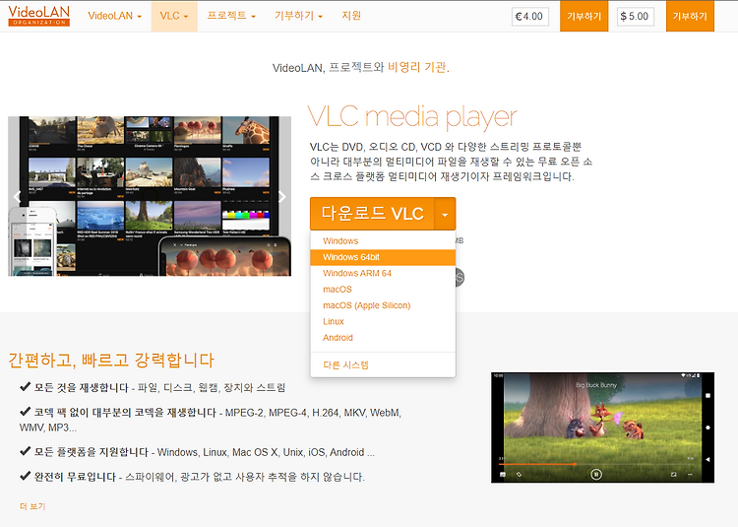This screenshot has width=738, height=527.
Task: Pick macOS (Apple Silicon) download
Action: pos(383,305)
